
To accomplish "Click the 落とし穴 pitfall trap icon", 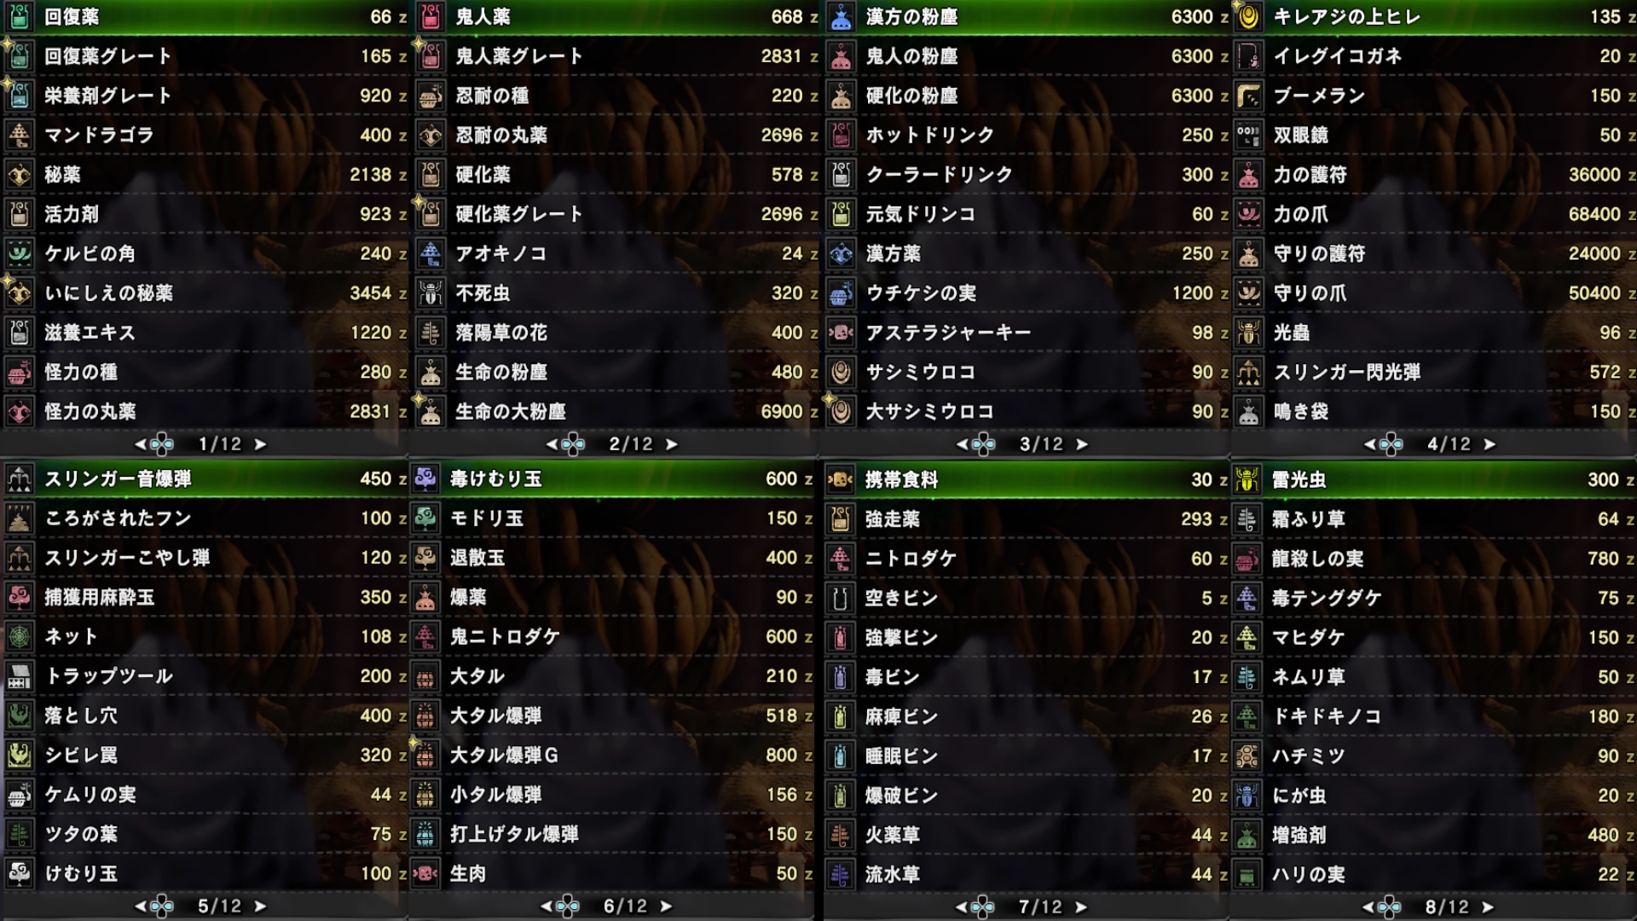I will [20, 715].
